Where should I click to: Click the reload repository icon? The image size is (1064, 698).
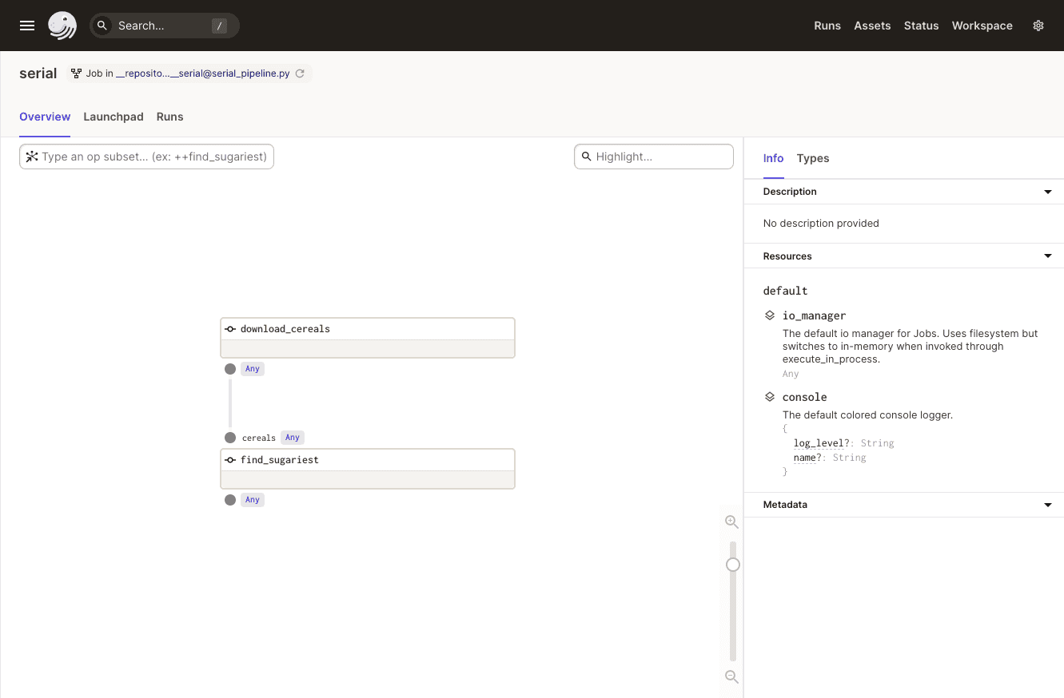300,73
